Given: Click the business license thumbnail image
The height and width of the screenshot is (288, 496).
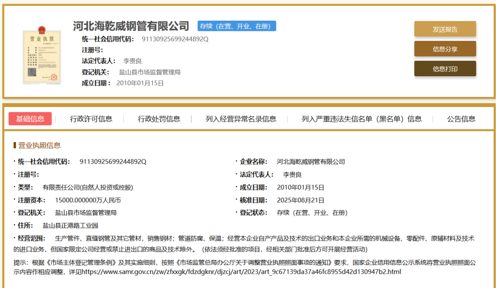Looking at the screenshot, I should click(x=42, y=55).
